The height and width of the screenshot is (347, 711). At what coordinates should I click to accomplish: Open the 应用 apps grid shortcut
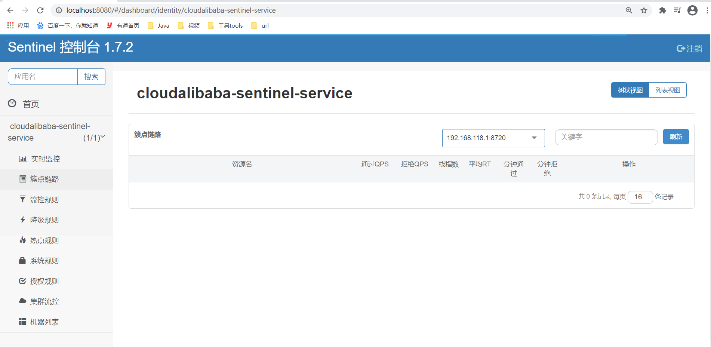pyautogui.click(x=18, y=25)
